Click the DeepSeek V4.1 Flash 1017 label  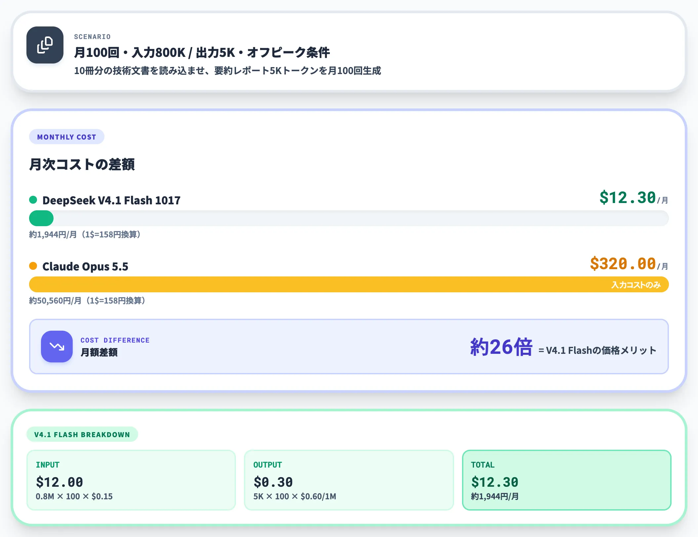coord(111,200)
